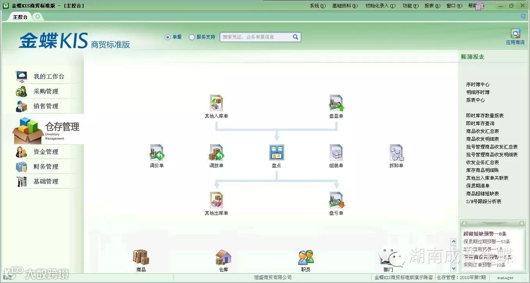Click the base data scroll down arrow

tap(453, 269)
